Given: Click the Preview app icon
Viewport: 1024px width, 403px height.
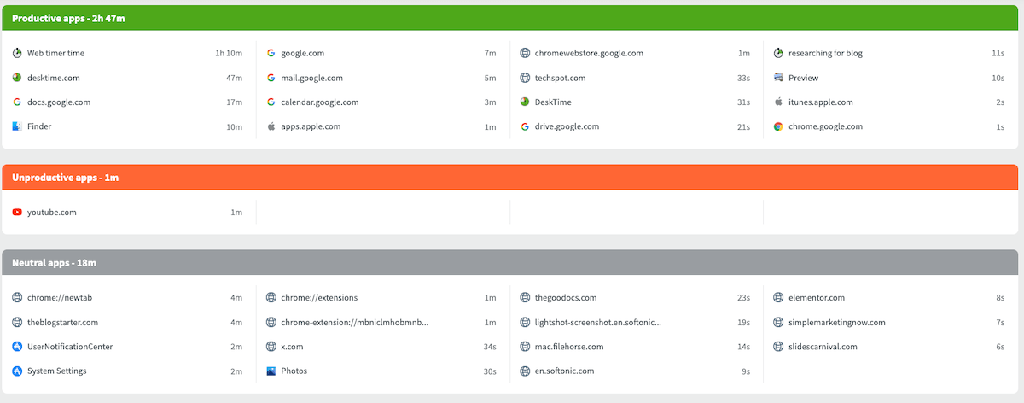Looking at the screenshot, I should pyautogui.click(x=778, y=78).
